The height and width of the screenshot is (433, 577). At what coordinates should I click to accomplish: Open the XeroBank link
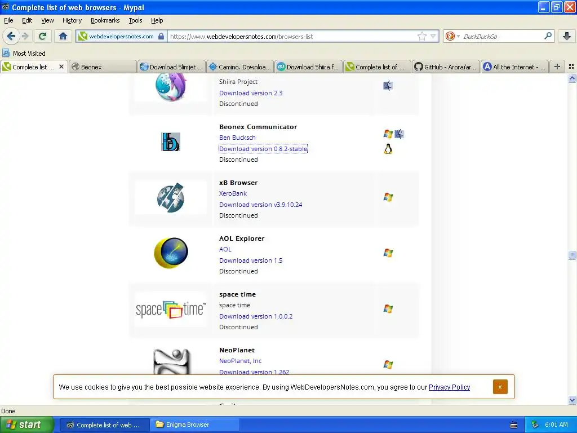click(233, 193)
